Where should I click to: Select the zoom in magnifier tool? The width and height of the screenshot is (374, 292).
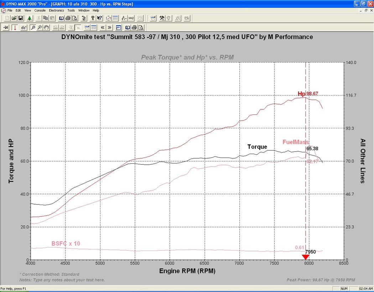tap(33, 27)
